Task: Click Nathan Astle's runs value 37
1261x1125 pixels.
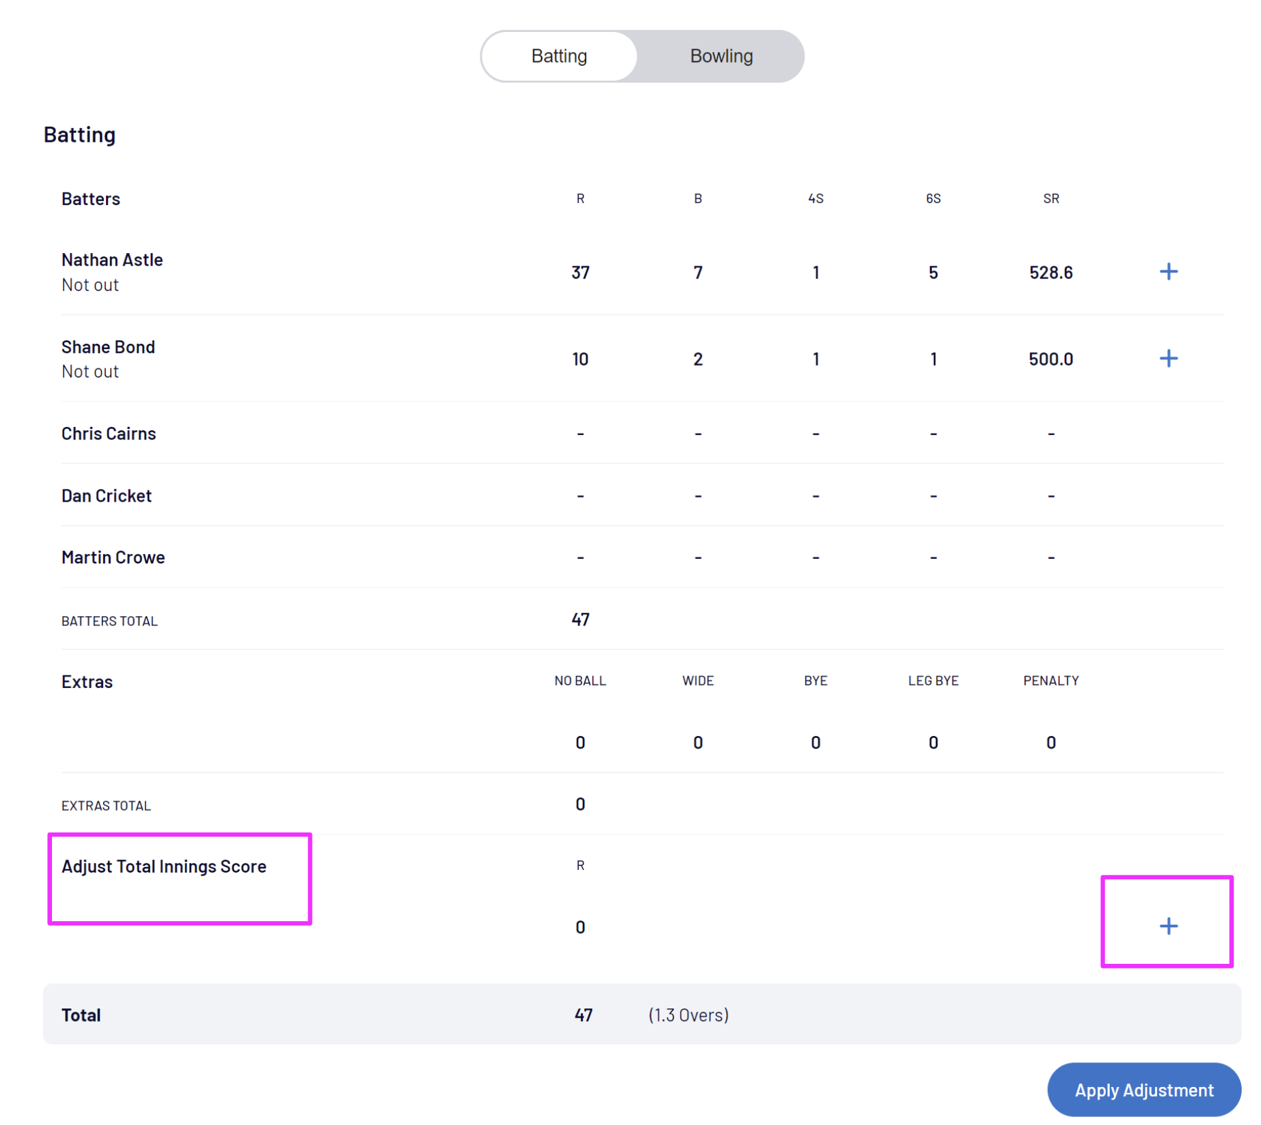Action: tap(580, 272)
